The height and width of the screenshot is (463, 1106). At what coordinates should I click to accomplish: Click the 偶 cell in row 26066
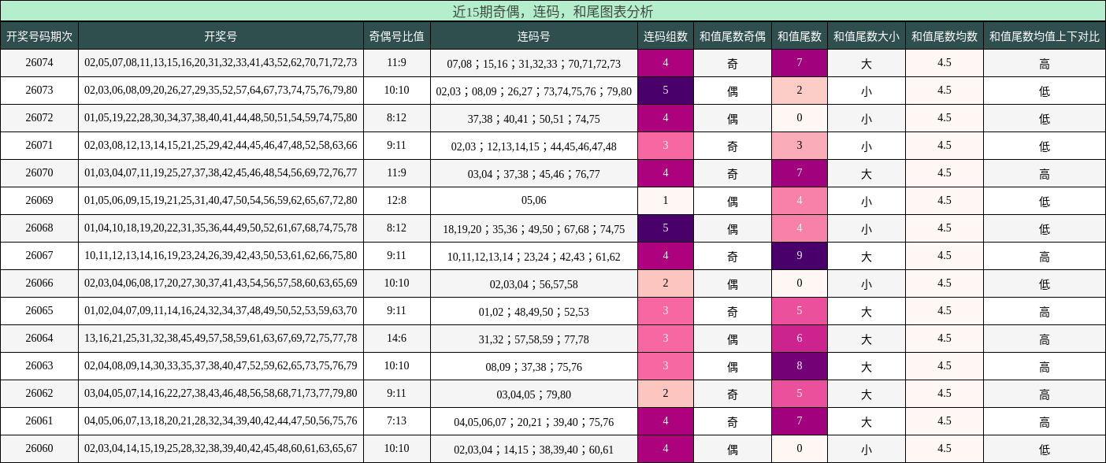[x=733, y=283]
